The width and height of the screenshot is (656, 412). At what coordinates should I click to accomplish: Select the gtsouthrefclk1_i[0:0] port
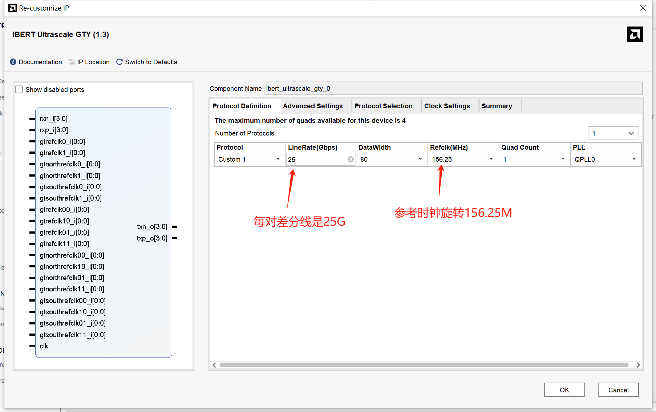coord(70,198)
